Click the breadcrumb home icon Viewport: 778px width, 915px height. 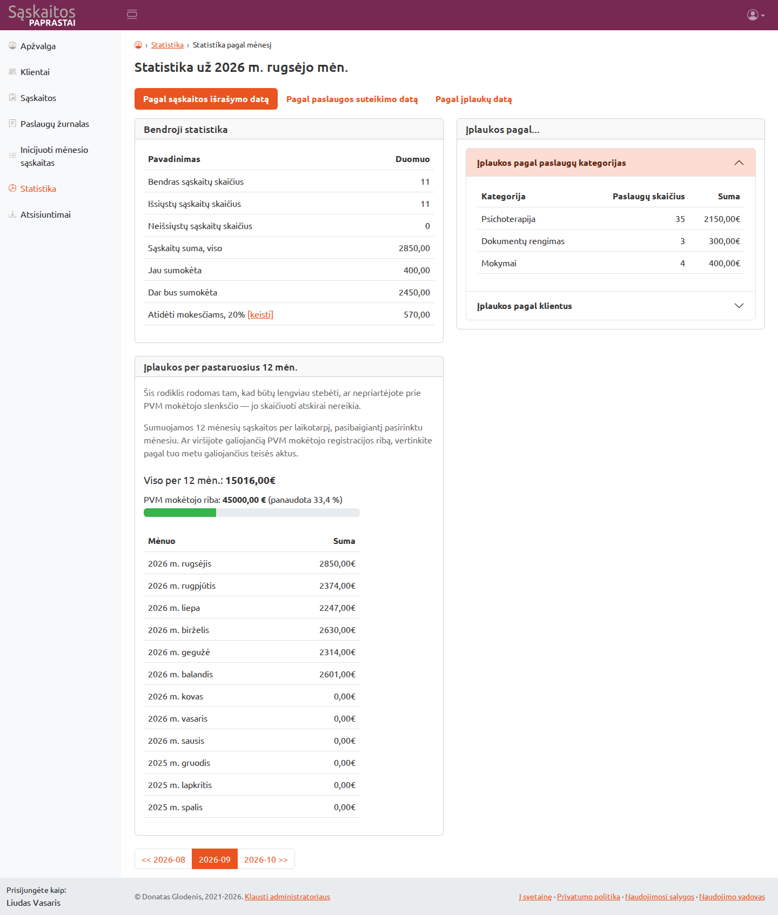(138, 45)
